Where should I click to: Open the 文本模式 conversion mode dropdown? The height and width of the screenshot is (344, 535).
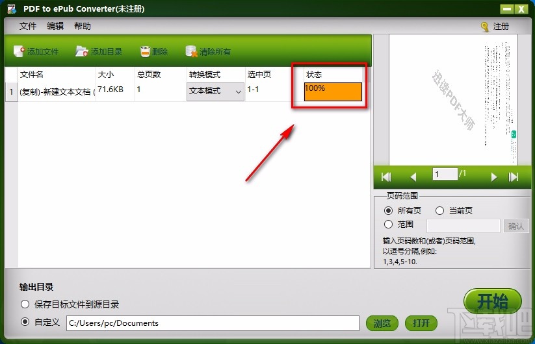tap(215, 92)
